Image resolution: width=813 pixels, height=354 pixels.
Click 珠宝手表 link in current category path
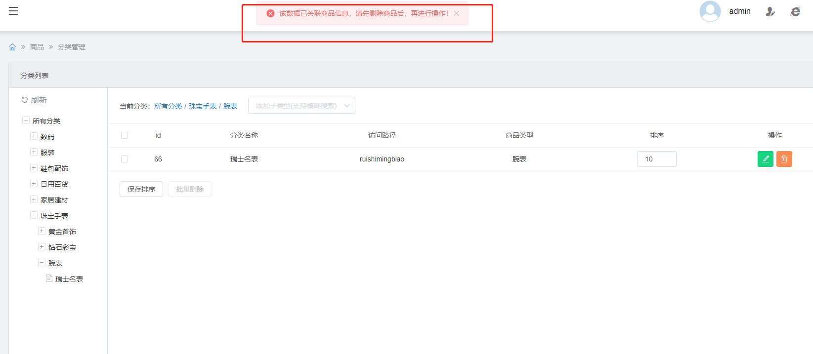pyautogui.click(x=203, y=106)
